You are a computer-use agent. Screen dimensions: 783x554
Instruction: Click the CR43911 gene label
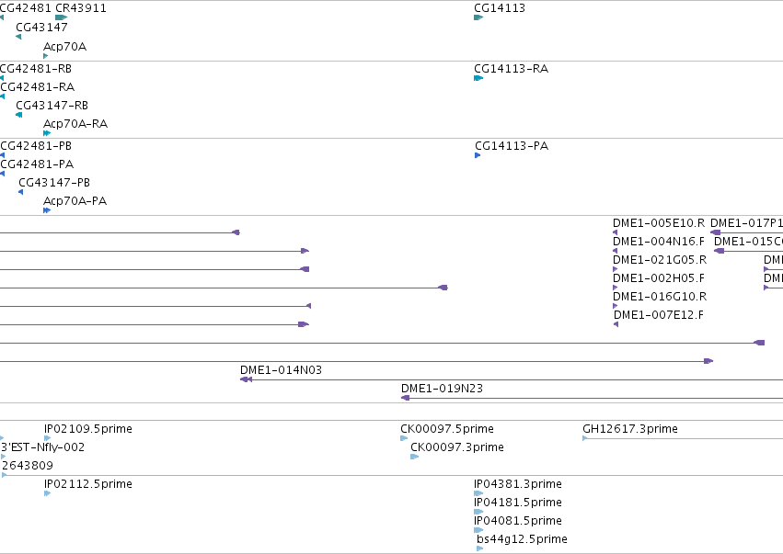[x=81, y=8]
